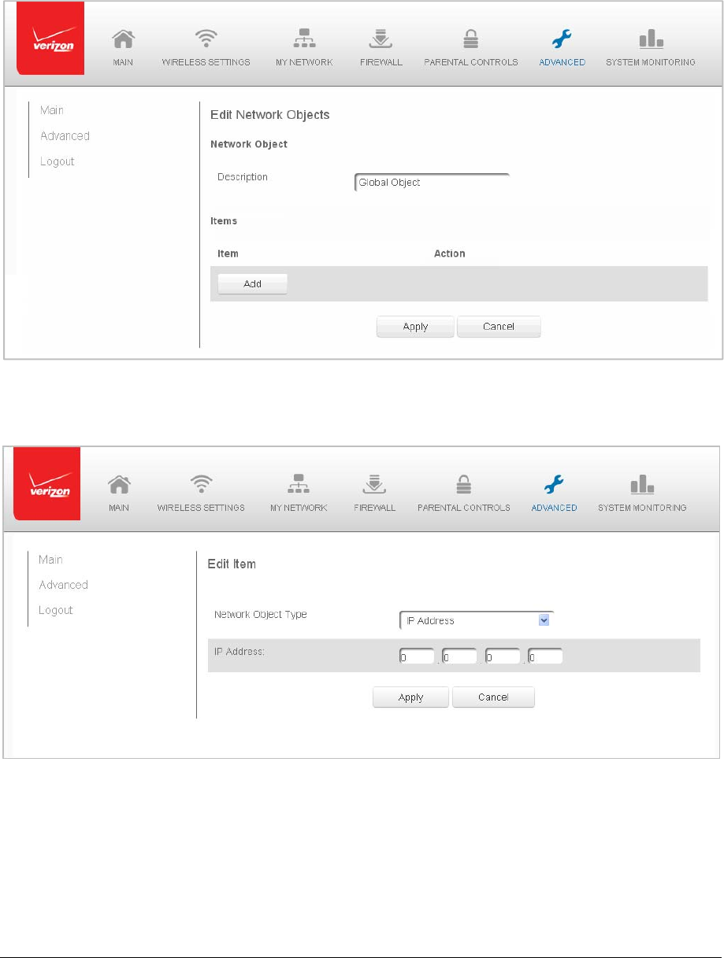Click Logout sidebar link in Edit Item screen
The image size is (724, 958).
pos(55,610)
